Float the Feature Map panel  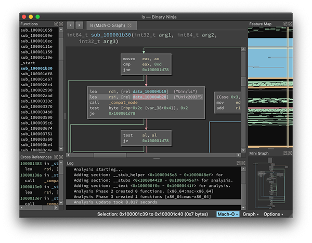pyautogui.click(x=285, y=24)
